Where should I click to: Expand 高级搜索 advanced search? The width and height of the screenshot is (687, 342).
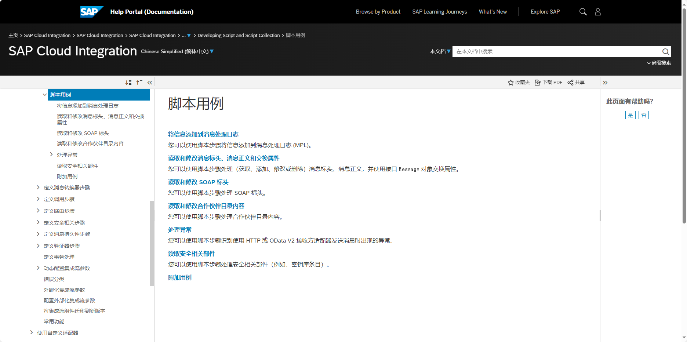pyautogui.click(x=659, y=63)
